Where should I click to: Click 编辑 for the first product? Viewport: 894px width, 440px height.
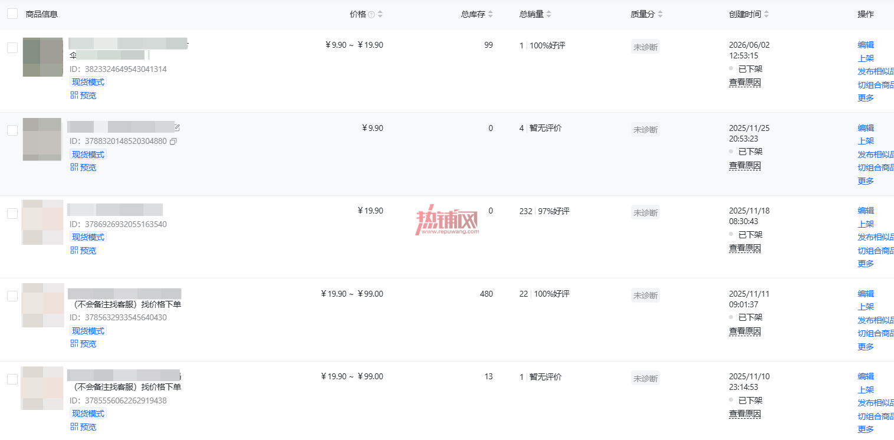point(866,45)
